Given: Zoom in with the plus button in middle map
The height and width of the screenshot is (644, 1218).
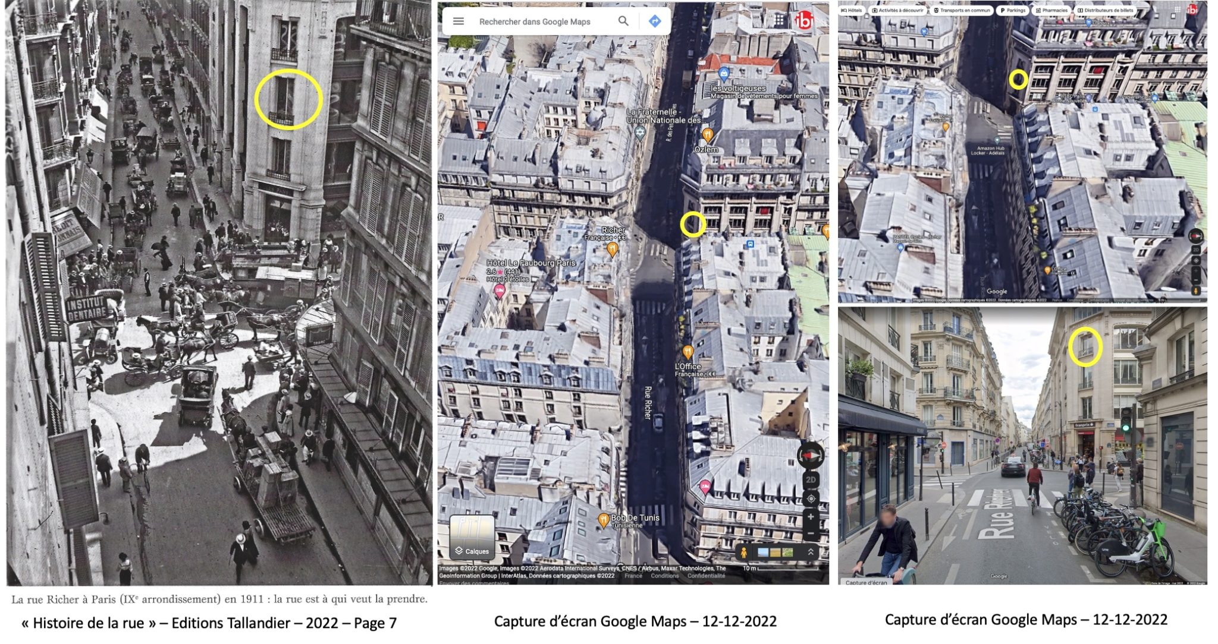Looking at the screenshot, I should tap(811, 517).
